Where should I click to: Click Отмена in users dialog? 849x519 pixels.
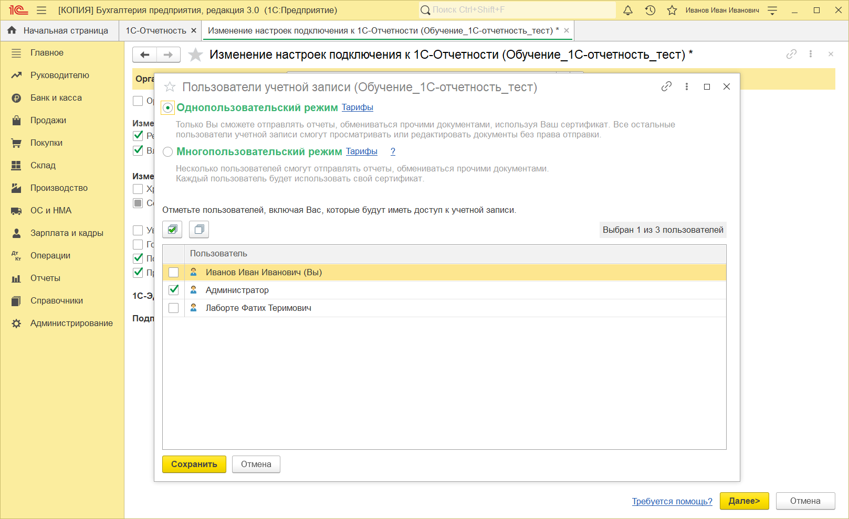pyautogui.click(x=256, y=464)
